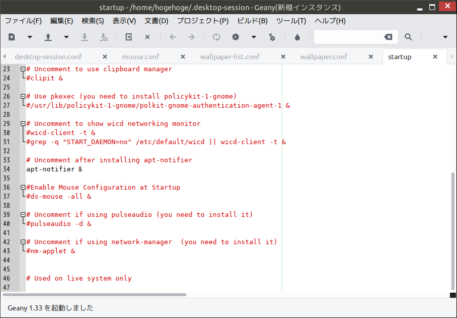Collapse fold marker at line 29
This screenshot has width=457, height=318.
23,124
